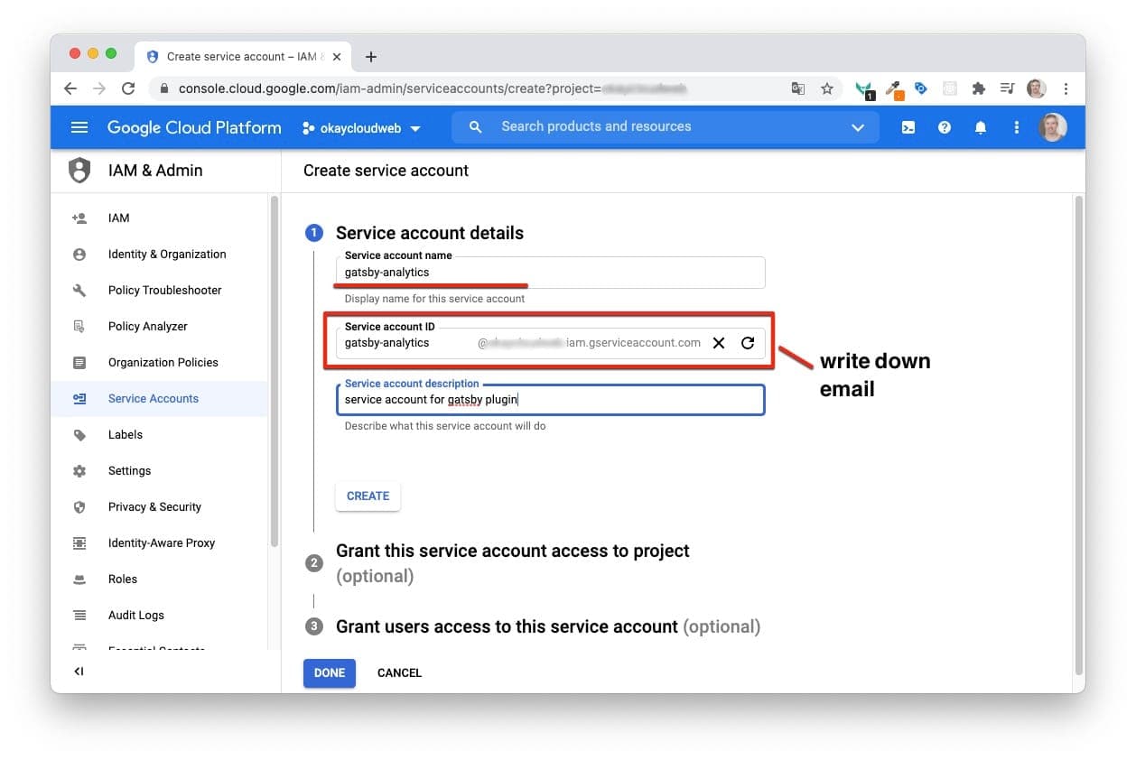Click the Audit Logs list icon
This screenshot has width=1136, height=760.
(x=79, y=615)
